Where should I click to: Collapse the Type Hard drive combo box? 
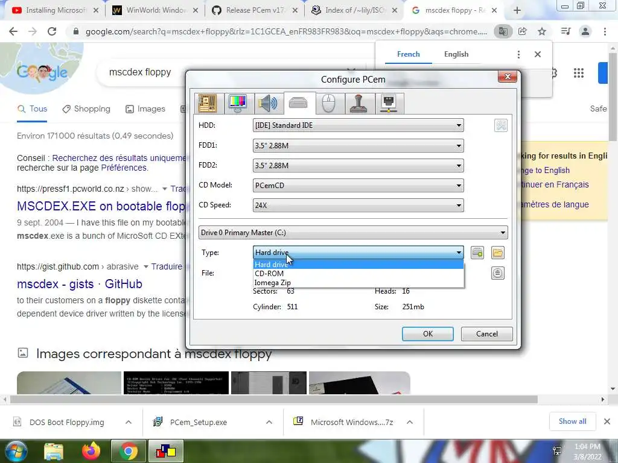[x=358, y=253]
